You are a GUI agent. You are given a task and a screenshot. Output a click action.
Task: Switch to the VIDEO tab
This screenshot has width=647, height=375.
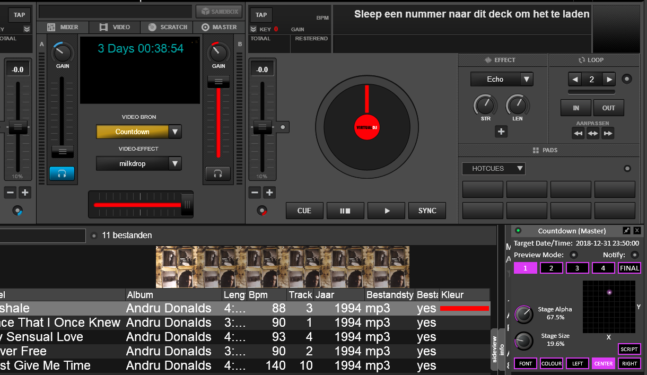[x=115, y=27]
